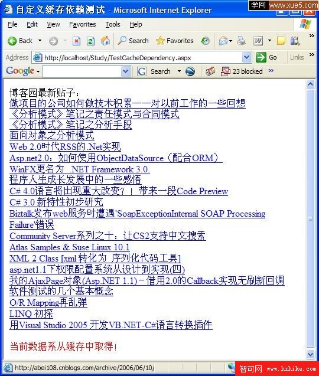The height and width of the screenshot is (376, 319).
Task: Open the Search magnifier toolbar button
Action: (133, 41)
